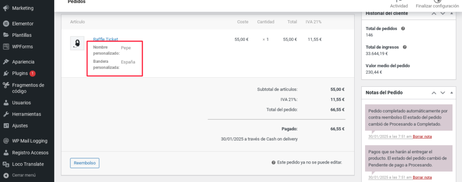The height and width of the screenshot is (182, 462).
Task: Delete the note about Pendiente de pago a Procesando
Action: click(422, 178)
